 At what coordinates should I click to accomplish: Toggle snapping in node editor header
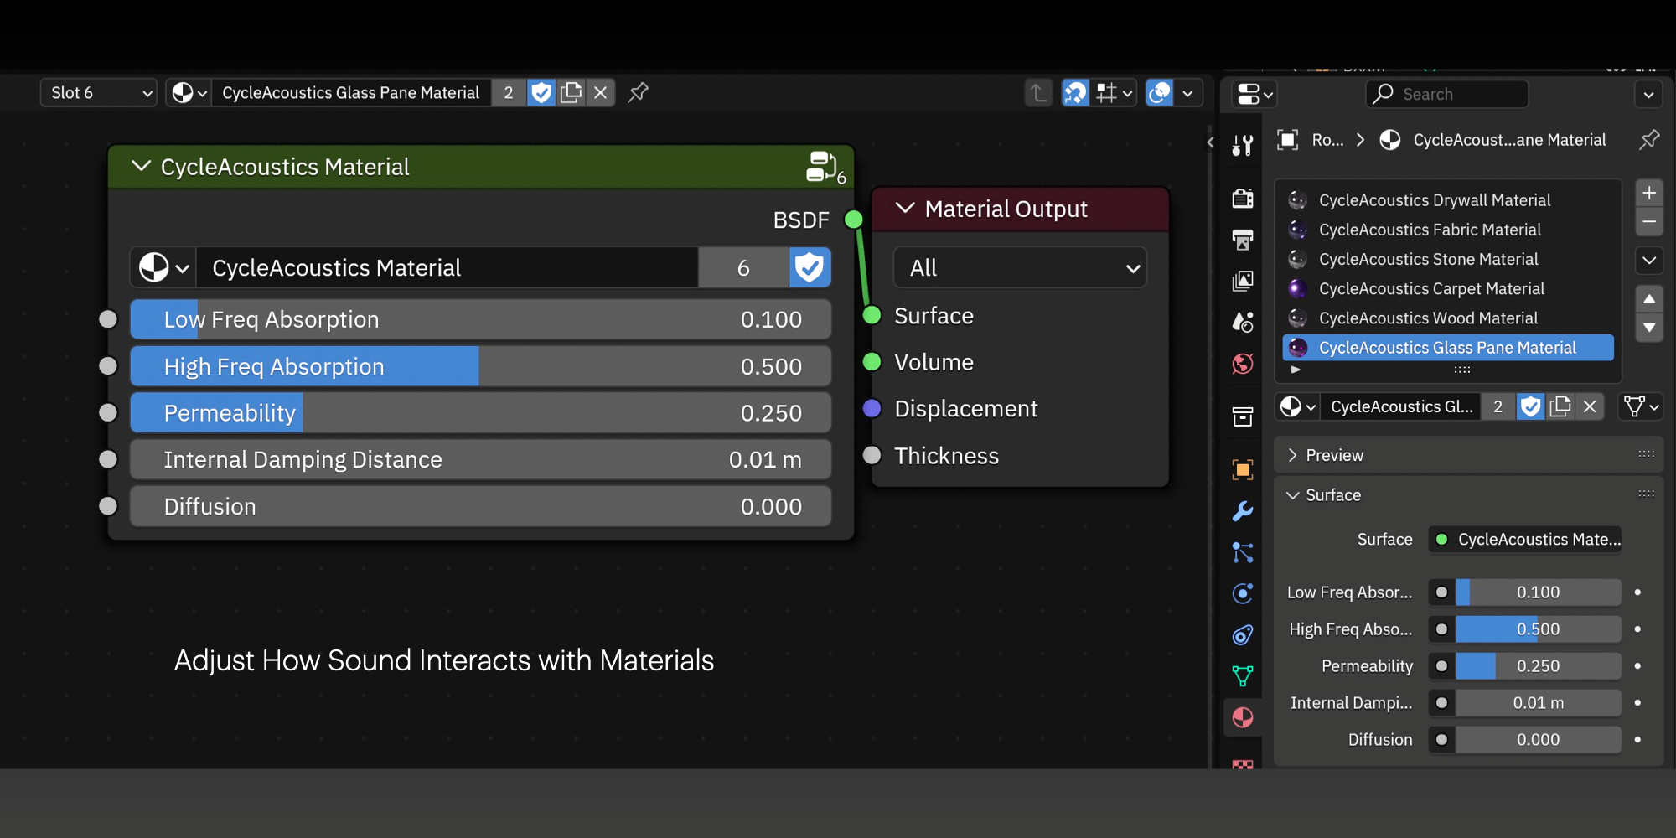pos(1075,92)
